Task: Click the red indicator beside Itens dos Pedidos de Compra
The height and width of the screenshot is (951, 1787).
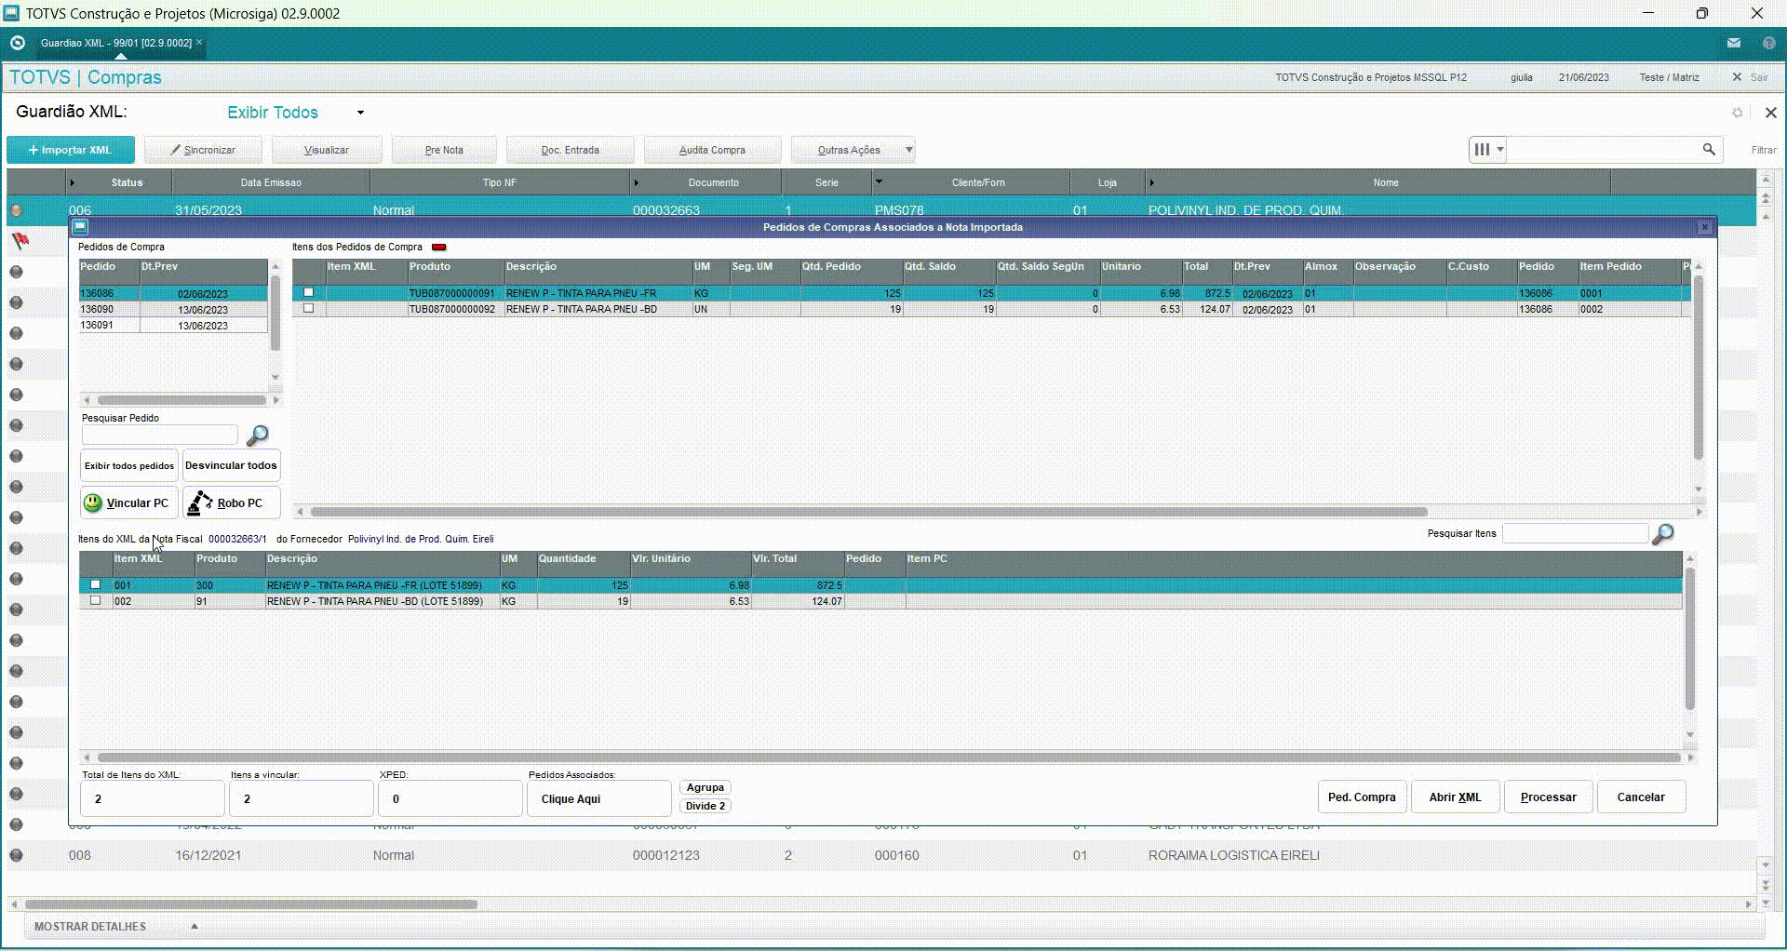Action: coord(439,248)
